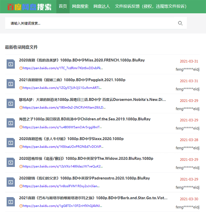Click the 最新收录网盘文件 heading
206x212 pixels.
click(21, 47)
